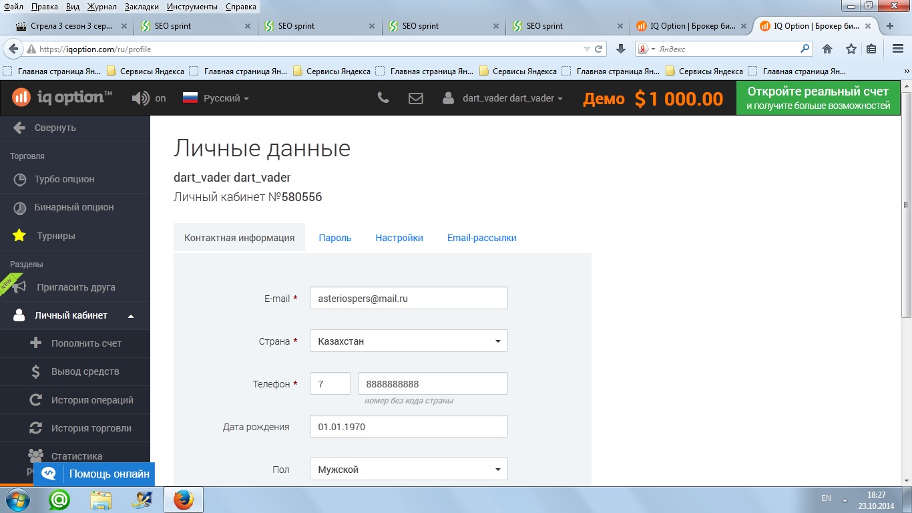Open Инструменты menu
912x513 pixels.
192,7
